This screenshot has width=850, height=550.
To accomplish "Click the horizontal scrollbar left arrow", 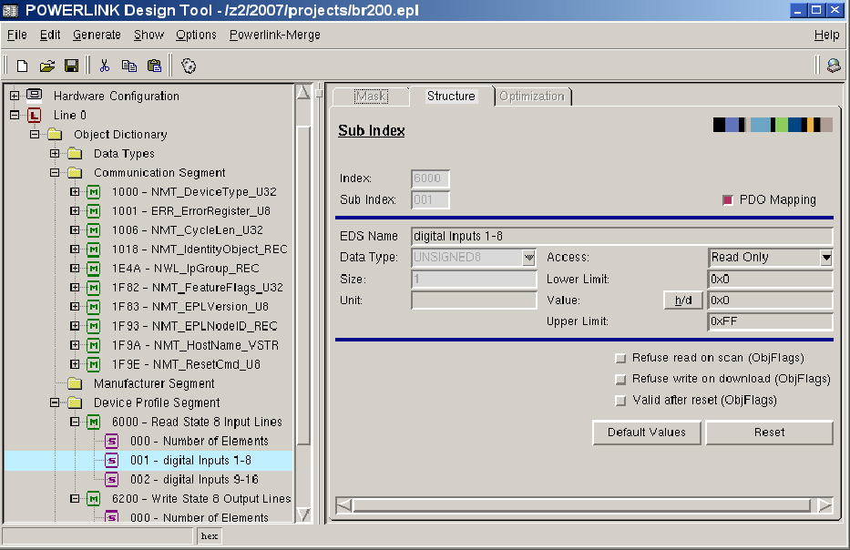I will click(344, 505).
